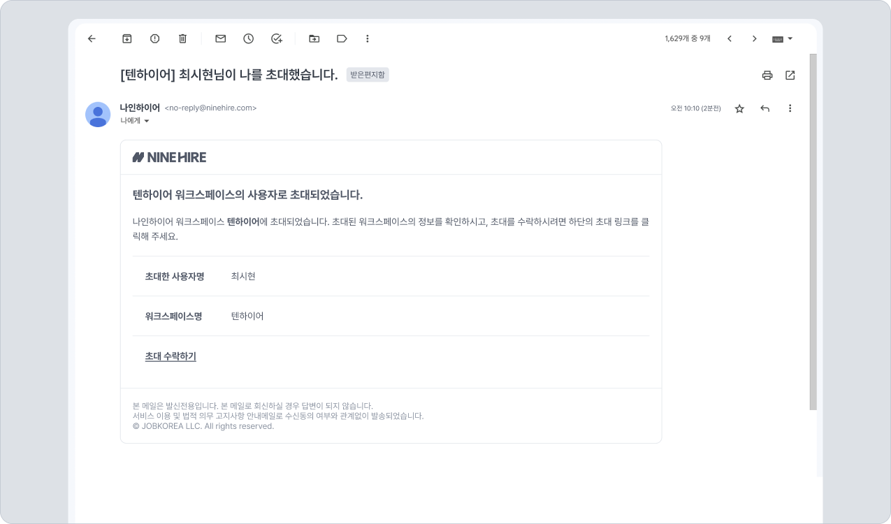Click inviter name 최시현

tap(243, 277)
